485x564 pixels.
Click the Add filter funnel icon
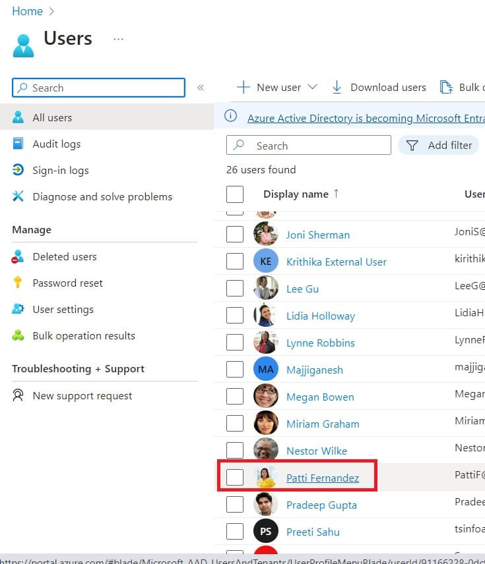point(412,146)
